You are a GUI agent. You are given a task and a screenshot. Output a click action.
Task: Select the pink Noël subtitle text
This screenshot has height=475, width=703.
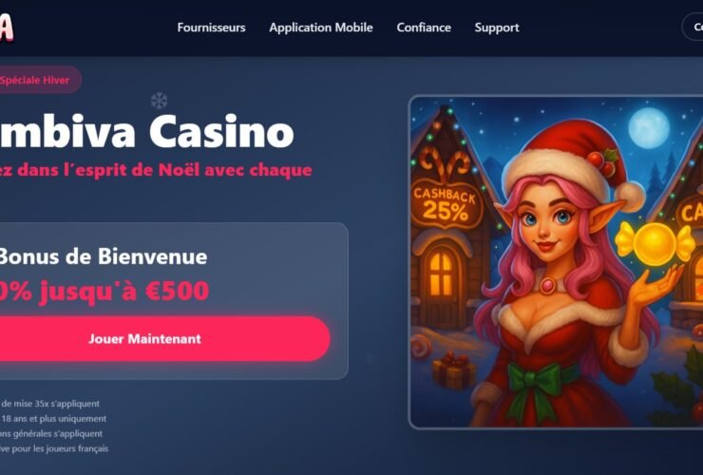pyautogui.click(x=156, y=170)
